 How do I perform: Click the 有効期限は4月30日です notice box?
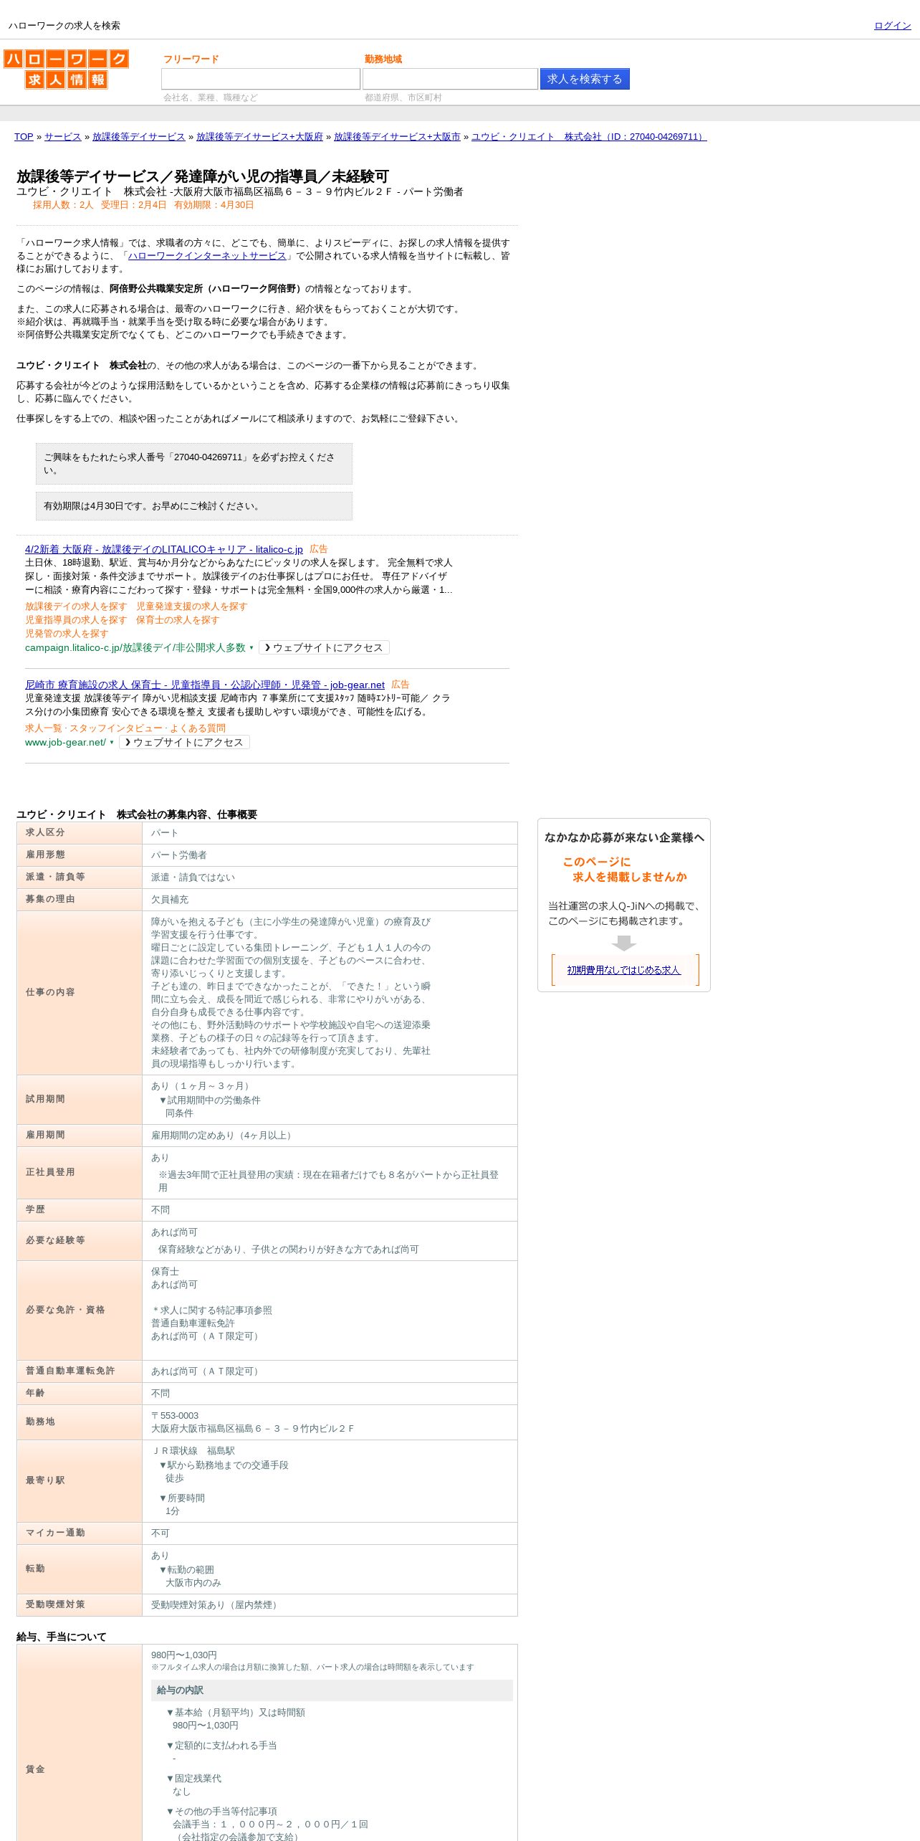[194, 506]
